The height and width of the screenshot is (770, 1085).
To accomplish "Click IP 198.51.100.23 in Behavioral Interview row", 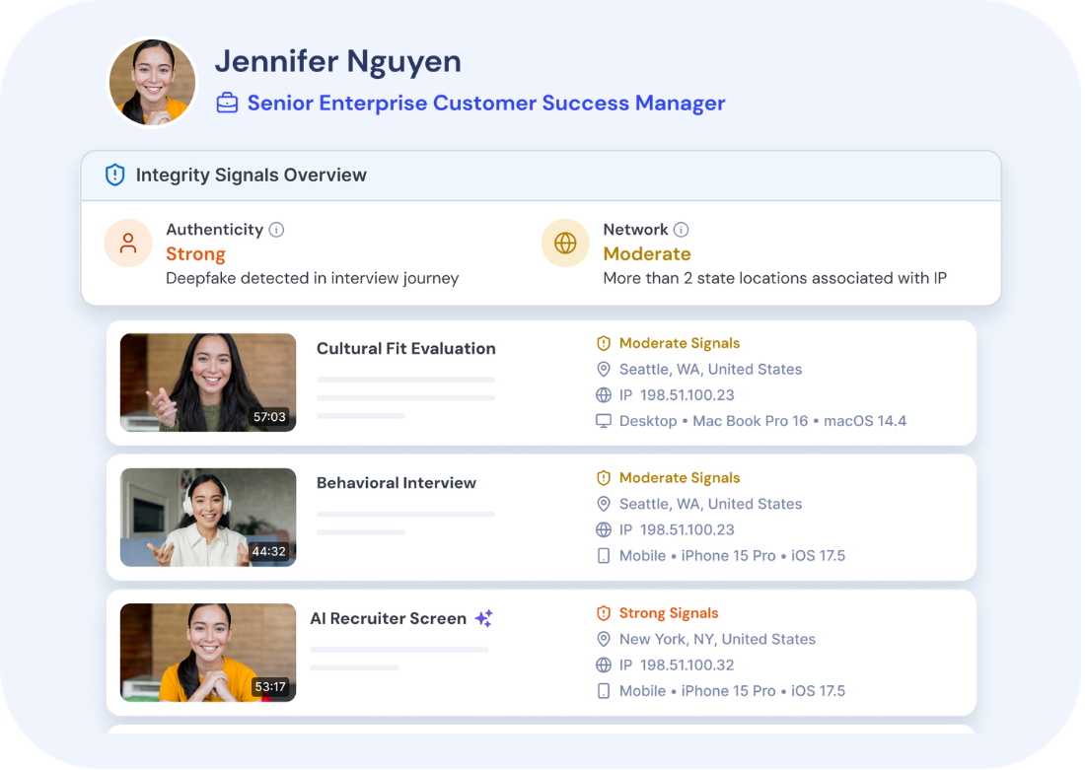I will pos(677,530).
